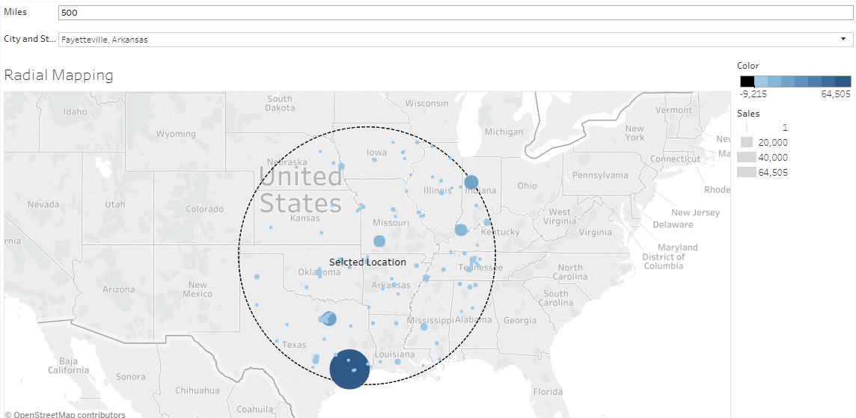Click the dropdown arrow for Fayetteville, Arkansas
The height and width of the screenshot is (418, 856).
pos(843,40)
